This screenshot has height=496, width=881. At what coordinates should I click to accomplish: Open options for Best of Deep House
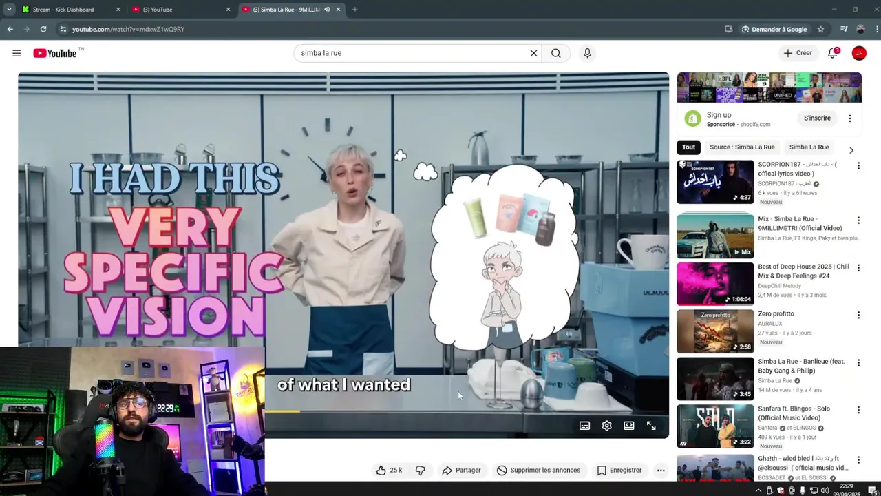click(858, 268)
